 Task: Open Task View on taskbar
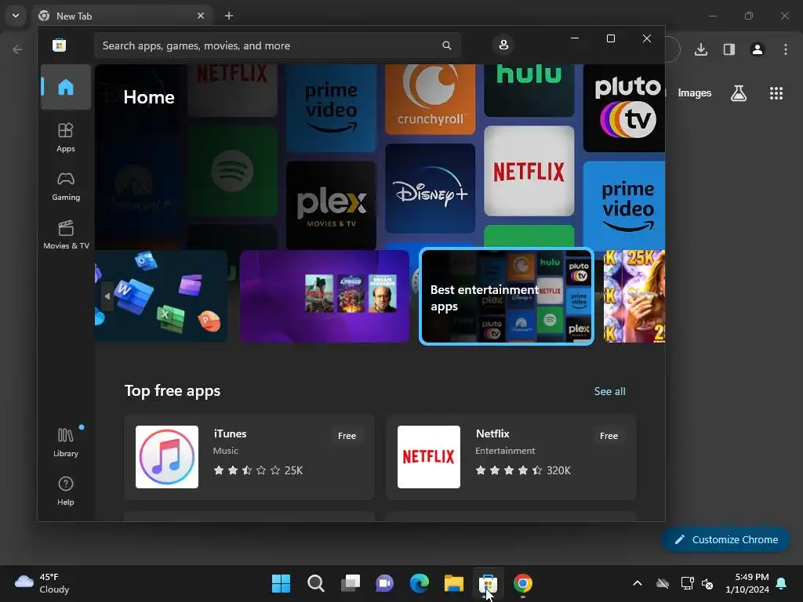coord(351,583)
